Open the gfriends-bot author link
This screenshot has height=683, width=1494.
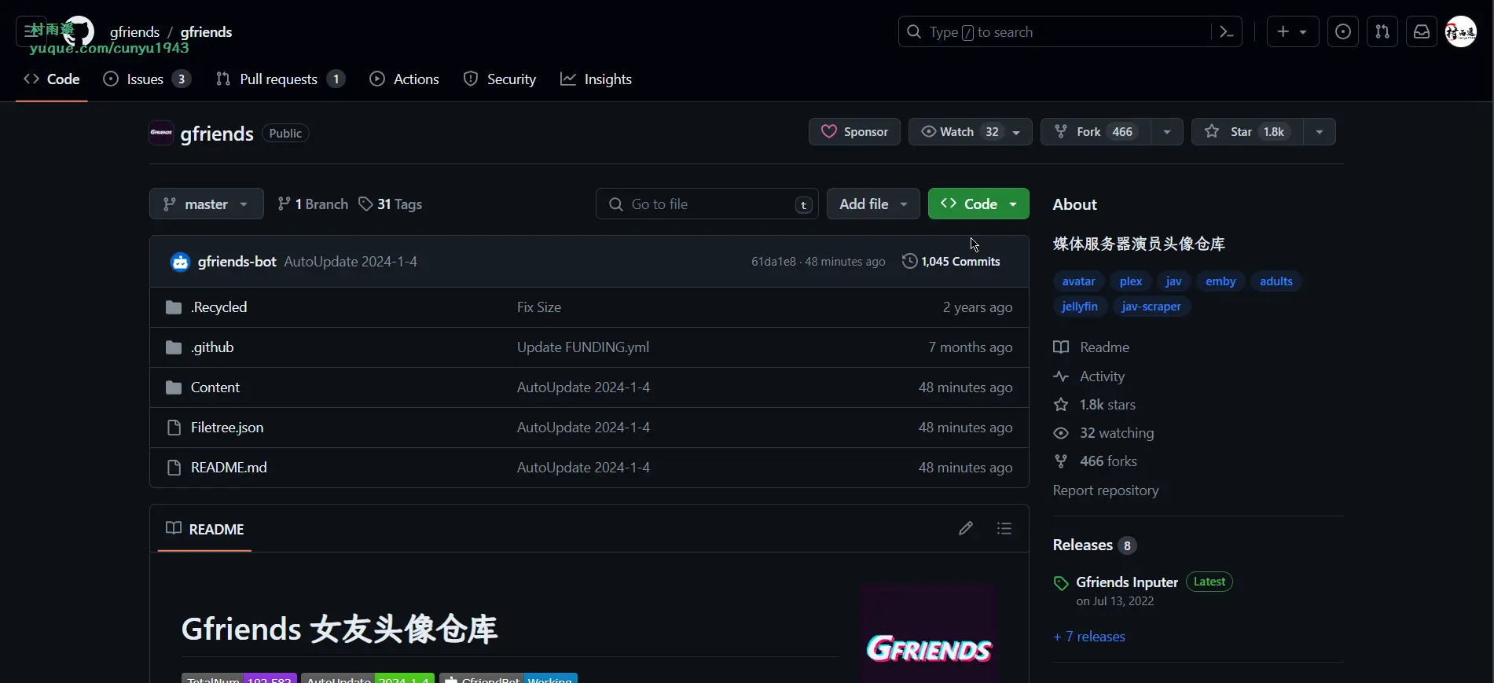[x=237, y=262]
